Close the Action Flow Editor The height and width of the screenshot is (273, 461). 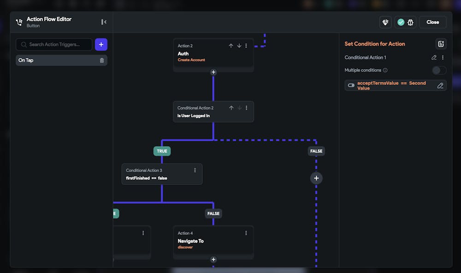pos(433,22)
